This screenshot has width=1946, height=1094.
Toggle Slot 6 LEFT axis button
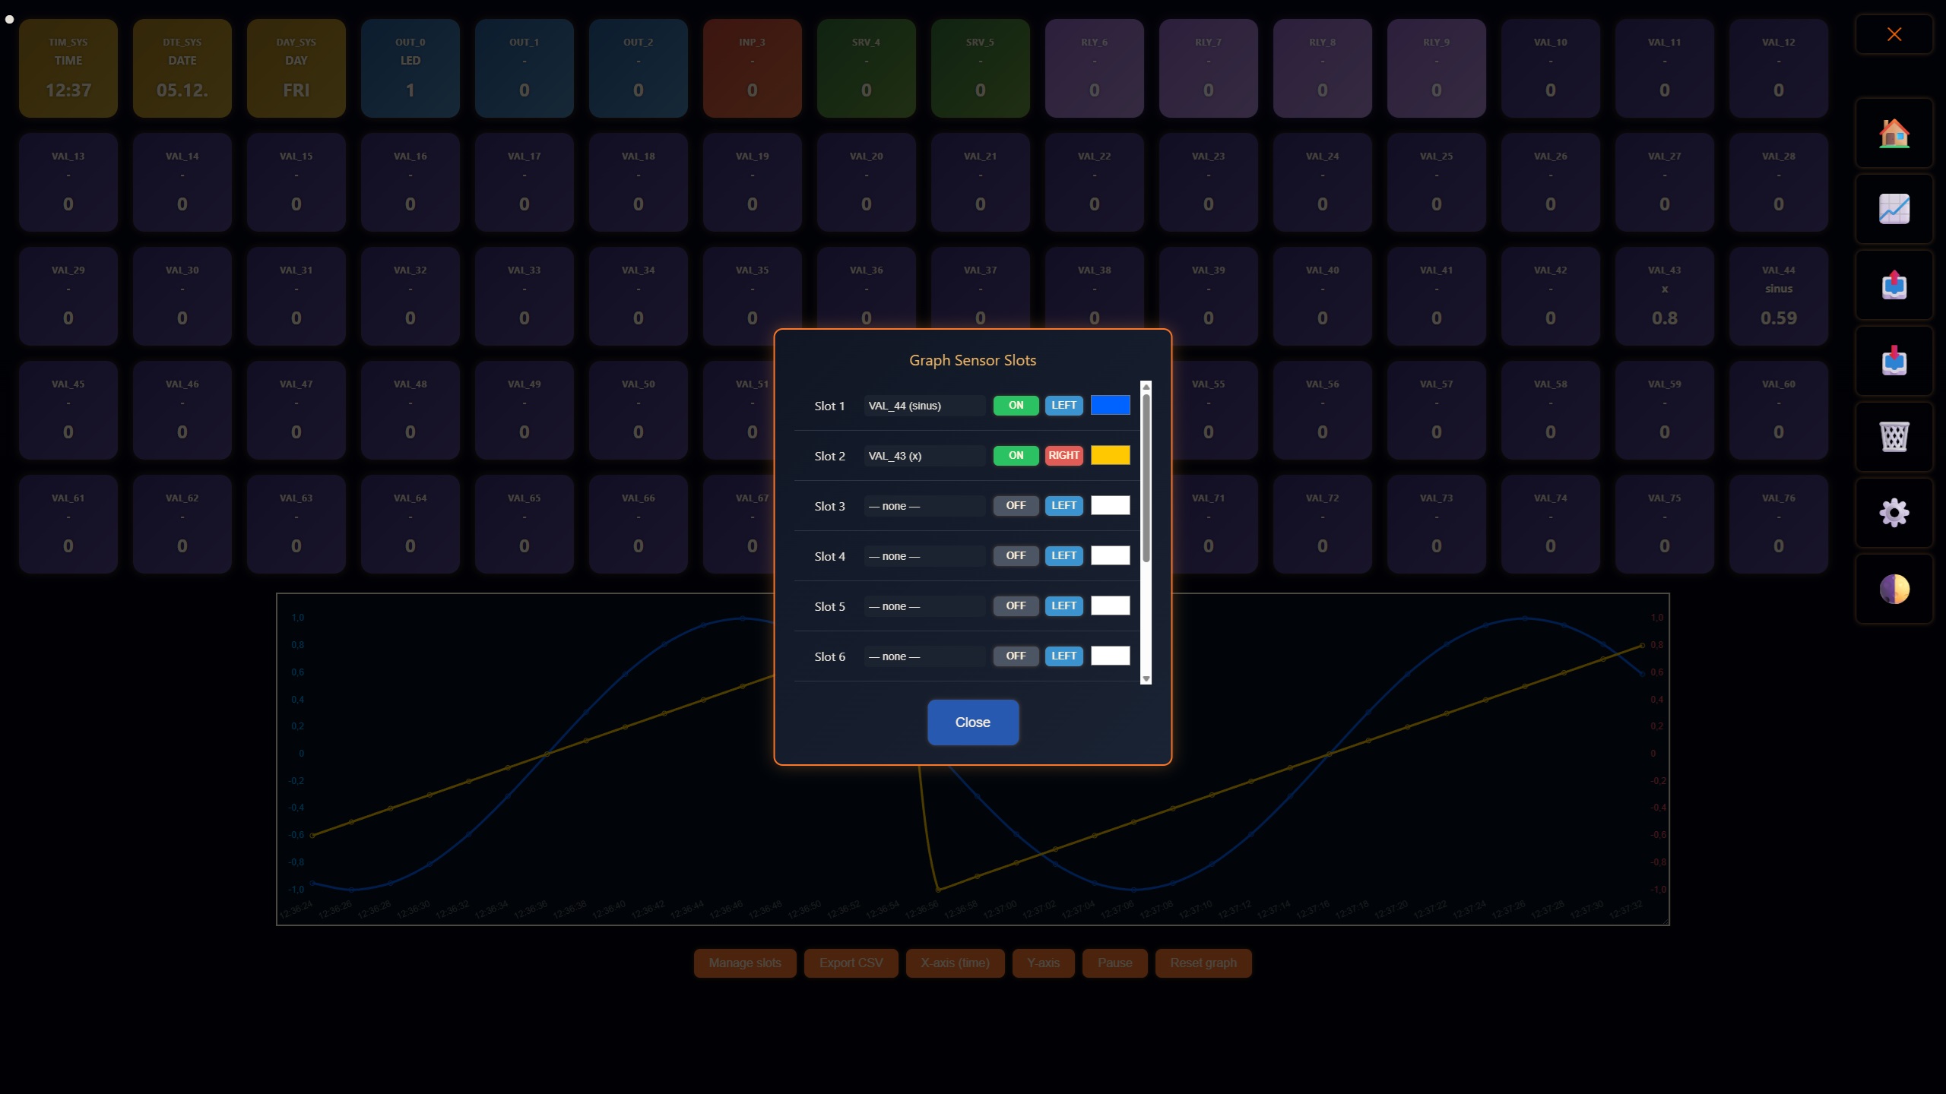point(1063,656)
